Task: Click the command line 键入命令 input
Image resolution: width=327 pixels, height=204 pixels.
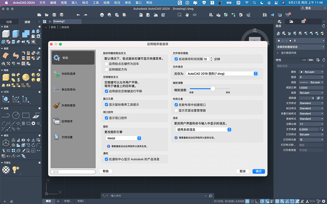Action: pos(158,196)
